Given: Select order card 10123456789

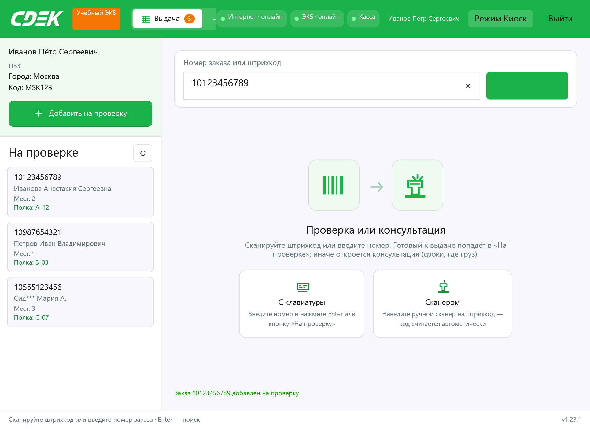Looking at the screenshot, I should click(80, 192).
